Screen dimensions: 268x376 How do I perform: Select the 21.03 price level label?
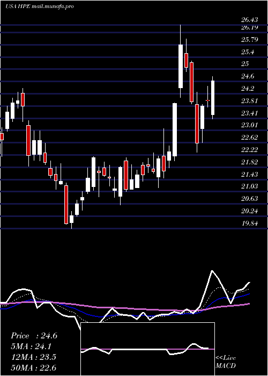[250, 186]
